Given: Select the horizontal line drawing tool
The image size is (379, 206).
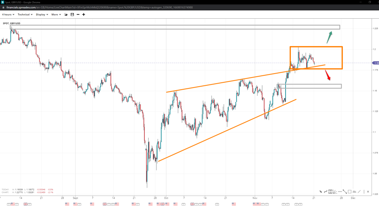Looking at the screenshot, I should (340, 192).
